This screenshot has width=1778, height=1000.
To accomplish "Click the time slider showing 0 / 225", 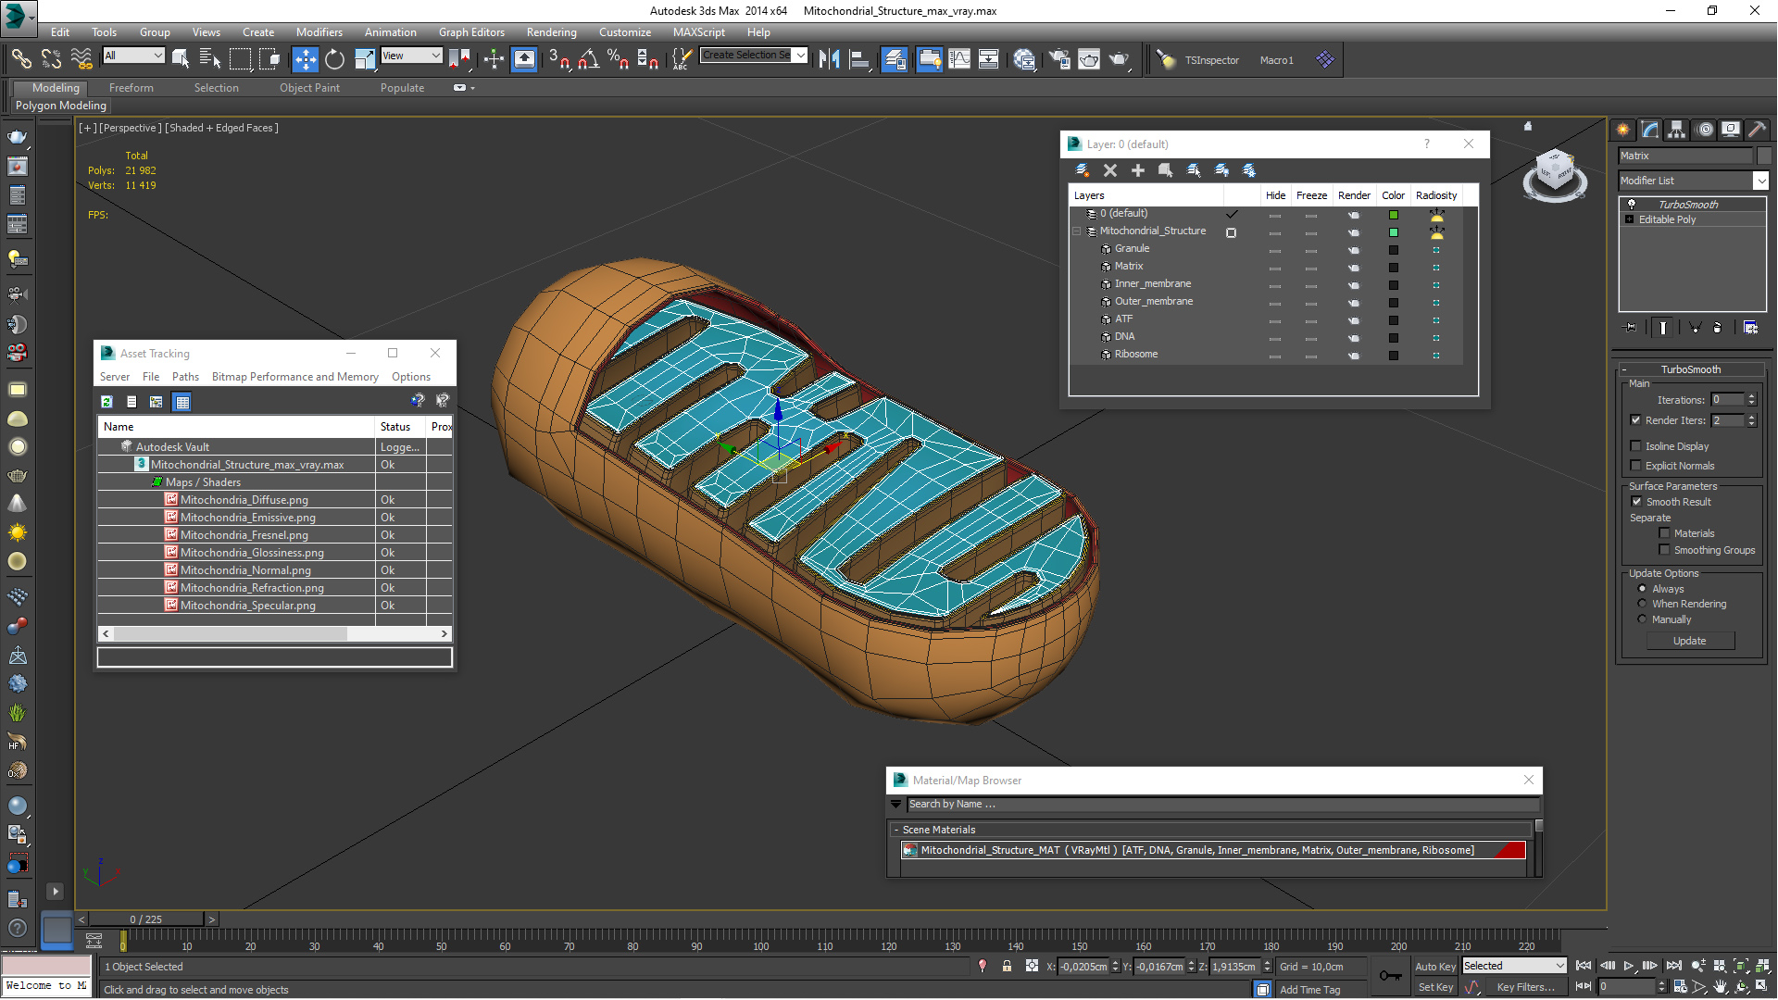I will click(x=146, y=919).
